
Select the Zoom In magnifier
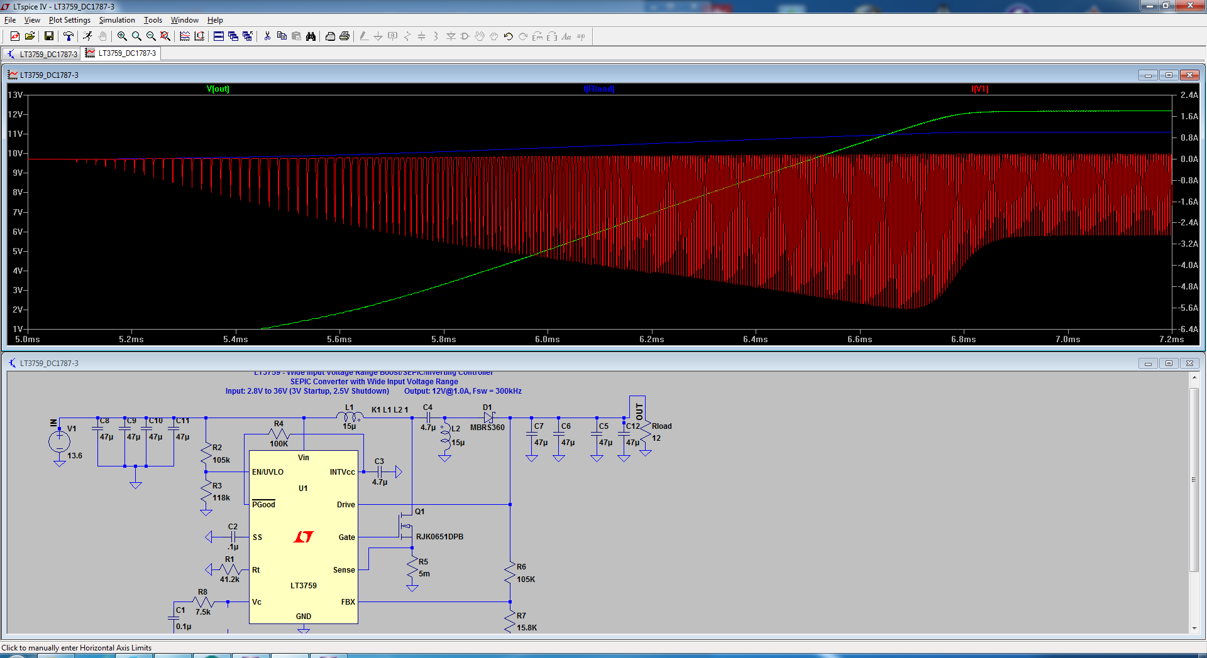click(122, 36)
